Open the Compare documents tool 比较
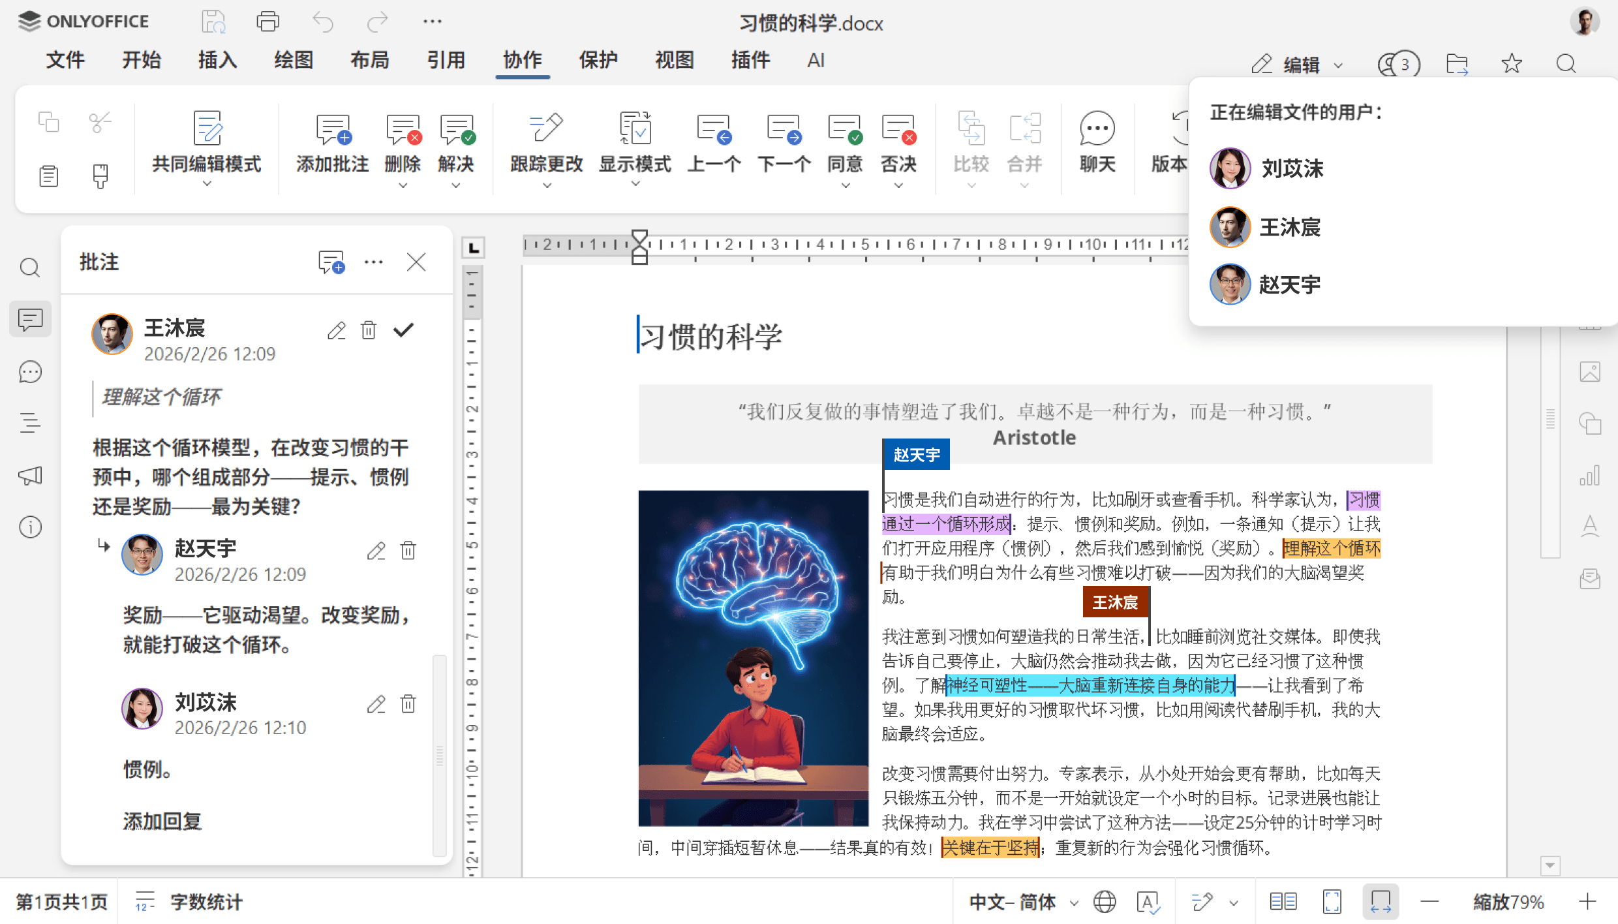Screen dimensions: 1618x924 click(x=970, y=145)
